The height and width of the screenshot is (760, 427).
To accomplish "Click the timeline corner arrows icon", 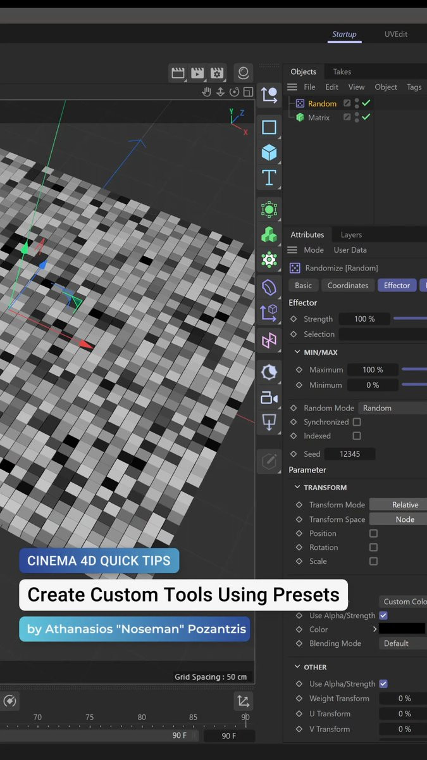I will (243, 701).
